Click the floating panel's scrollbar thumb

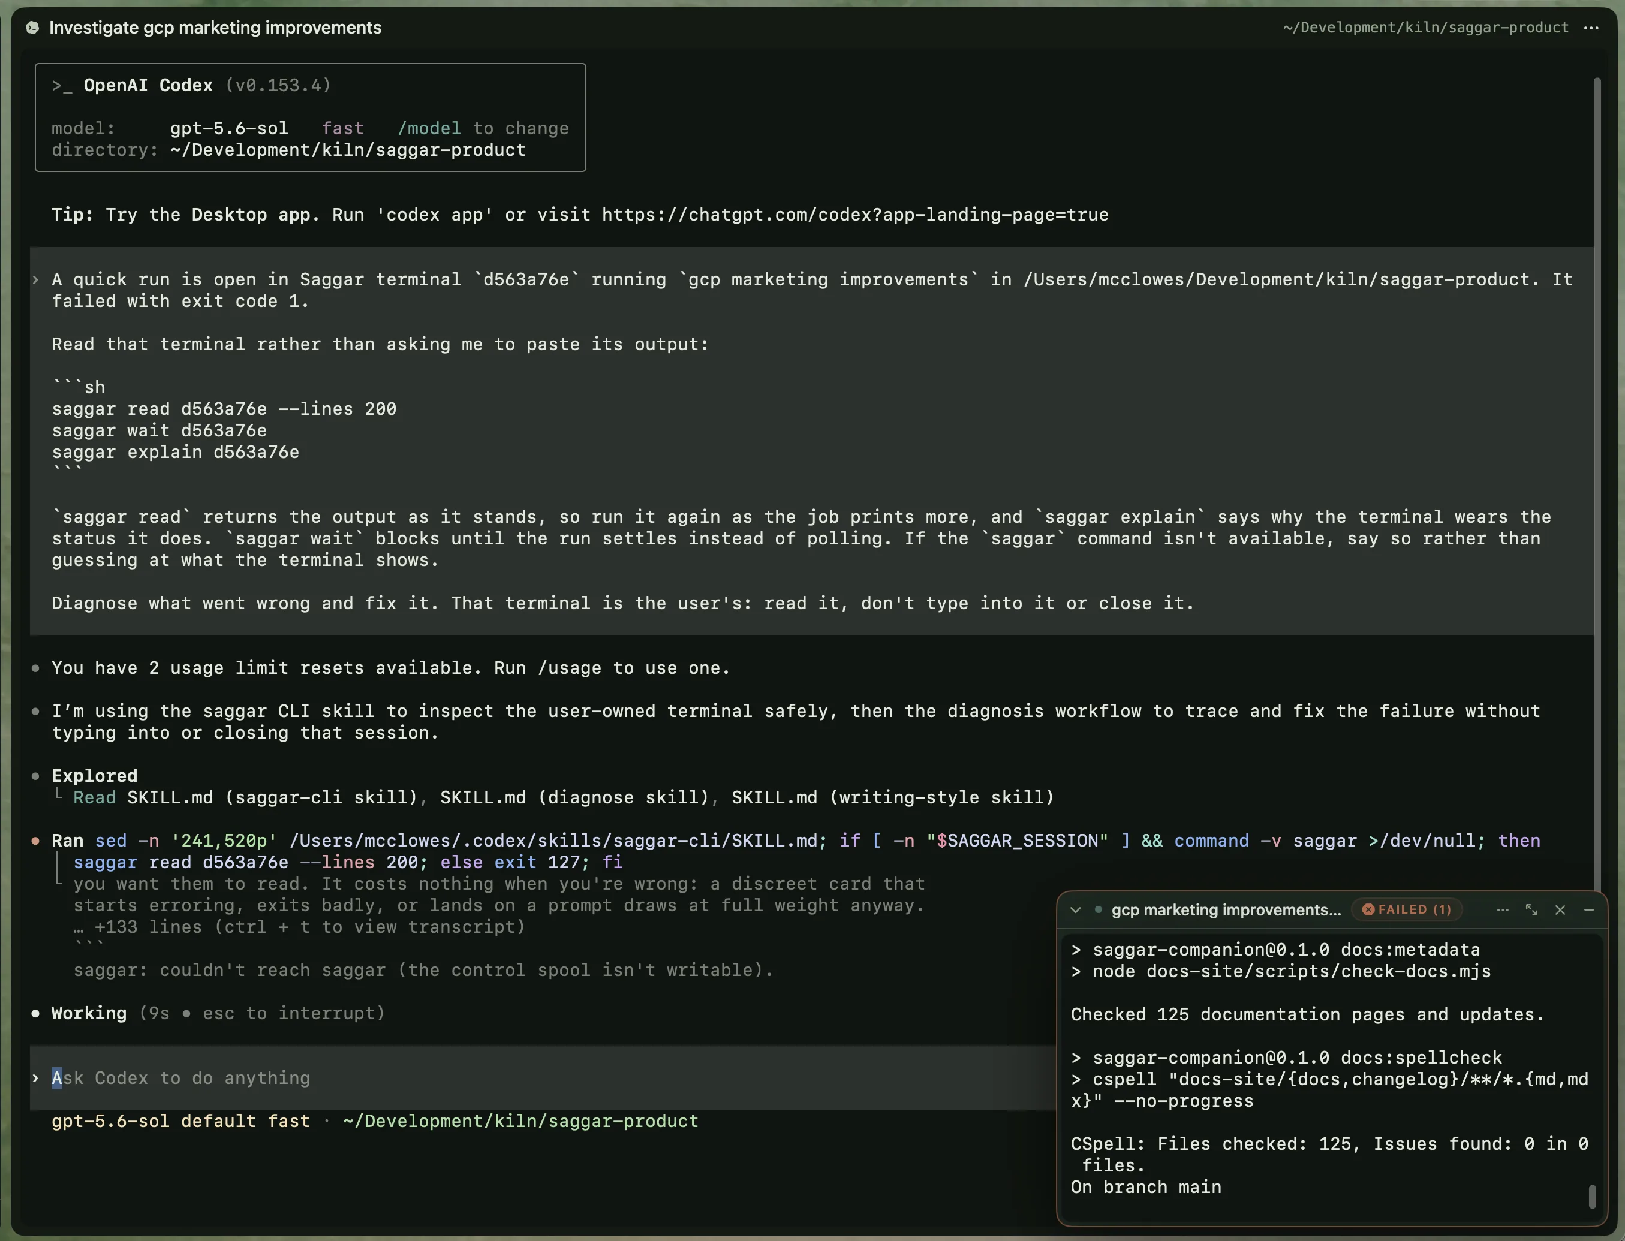click(1593, 1197)
